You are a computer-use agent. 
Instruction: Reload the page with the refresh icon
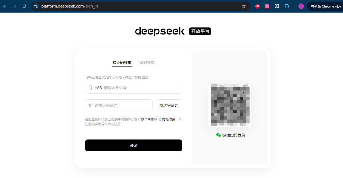(x=24, y=6)
